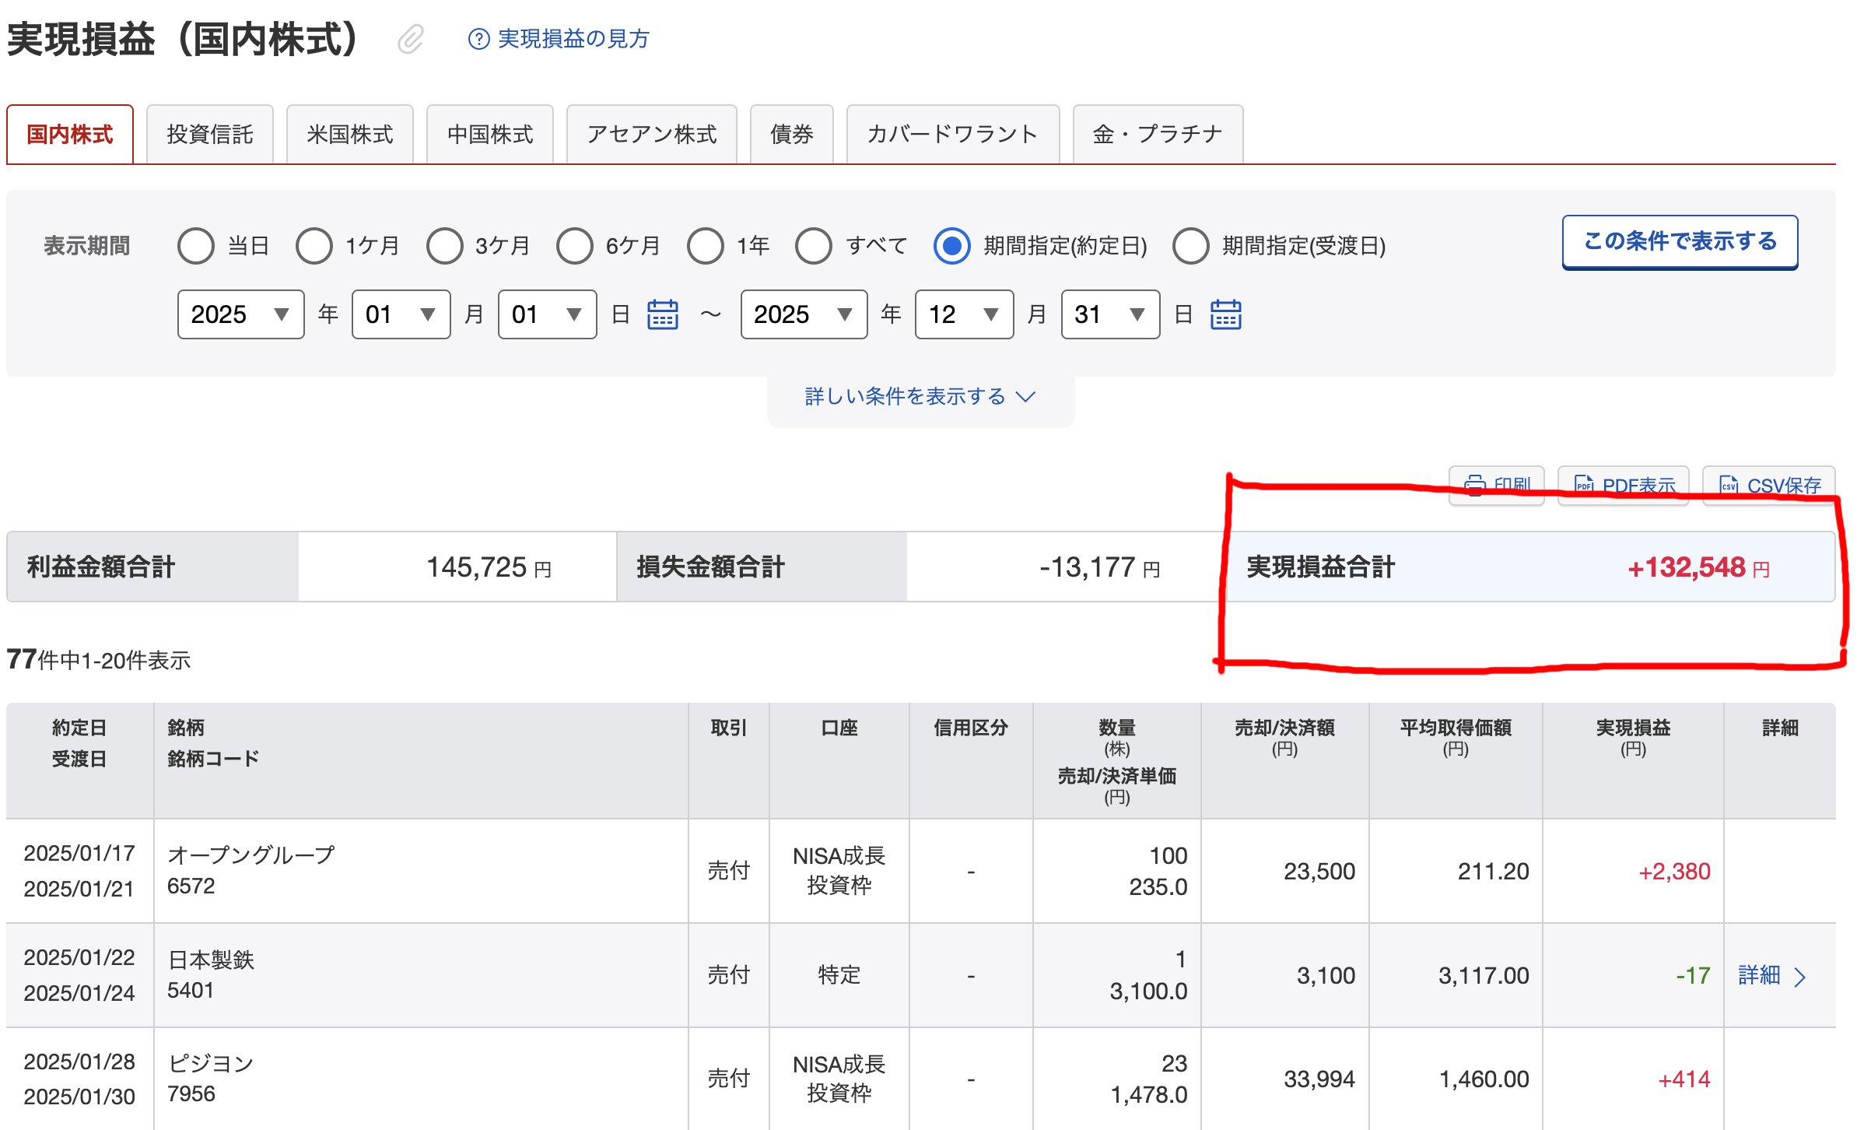Click the 詳細 arrow chevron for 日本製鉄
Screen dimensions: 1871x1130
tap(1799, 977)
